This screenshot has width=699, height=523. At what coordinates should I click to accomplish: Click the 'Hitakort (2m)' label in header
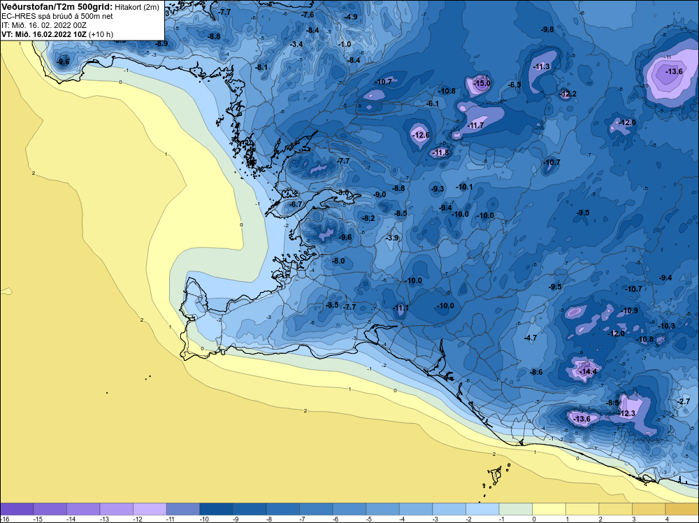137,7
